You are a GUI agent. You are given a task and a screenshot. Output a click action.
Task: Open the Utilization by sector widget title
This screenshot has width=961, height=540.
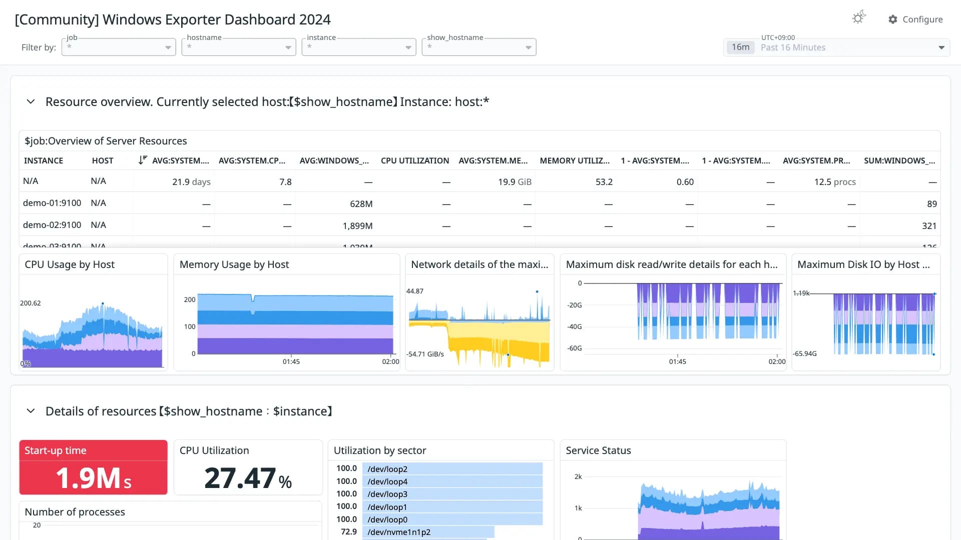click(380, 450)
